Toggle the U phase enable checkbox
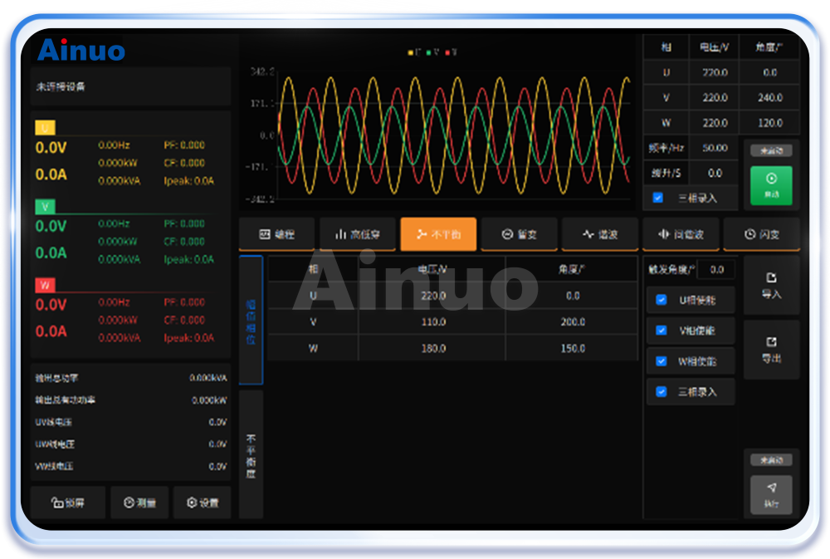Viewport: 830px width, 559px height. [662, 300]
